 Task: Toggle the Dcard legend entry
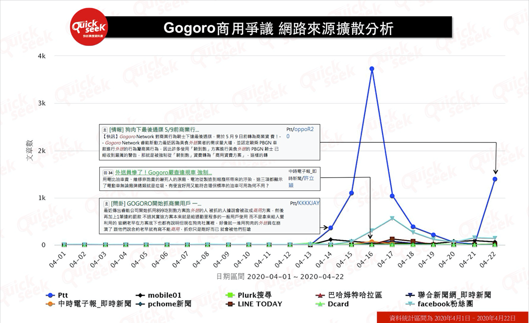(332, 304)
